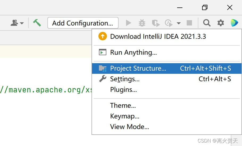Screen dimensions: 242x146
Task: Click the colorful Code With Me logo icon
Action: pyautogui.click(x=234, y=23)
